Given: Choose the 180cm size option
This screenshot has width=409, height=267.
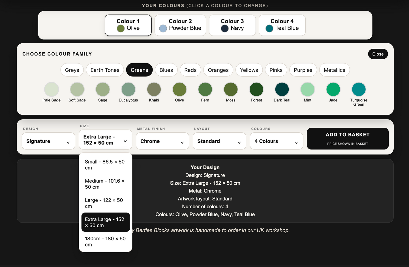Looking at the screenshot, I should (105, 241).
